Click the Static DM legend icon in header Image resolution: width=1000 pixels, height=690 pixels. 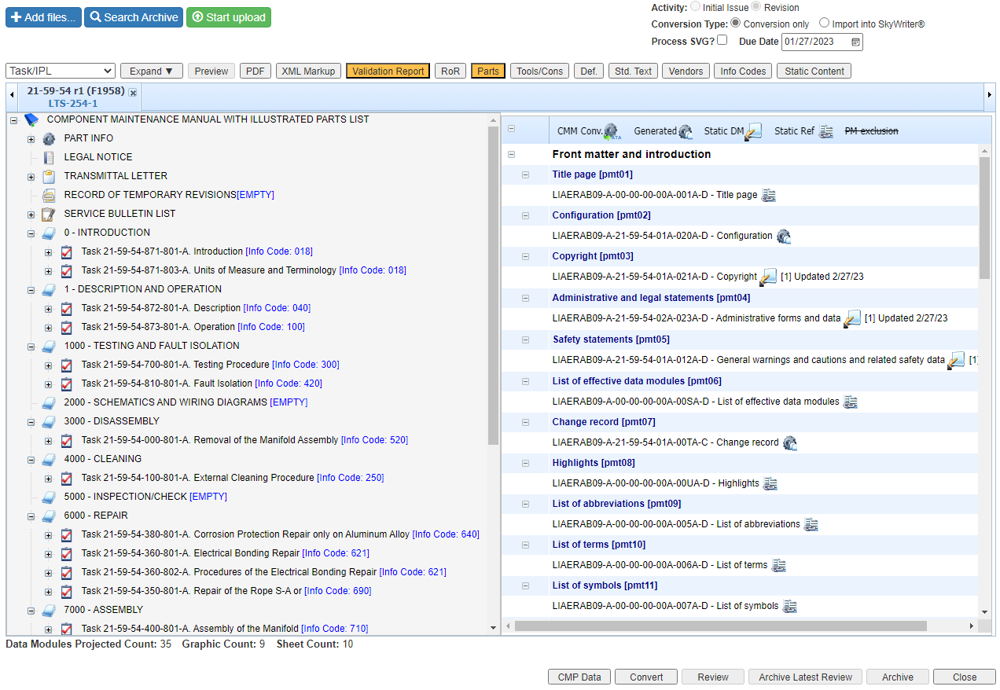click(x=754, y=131)
